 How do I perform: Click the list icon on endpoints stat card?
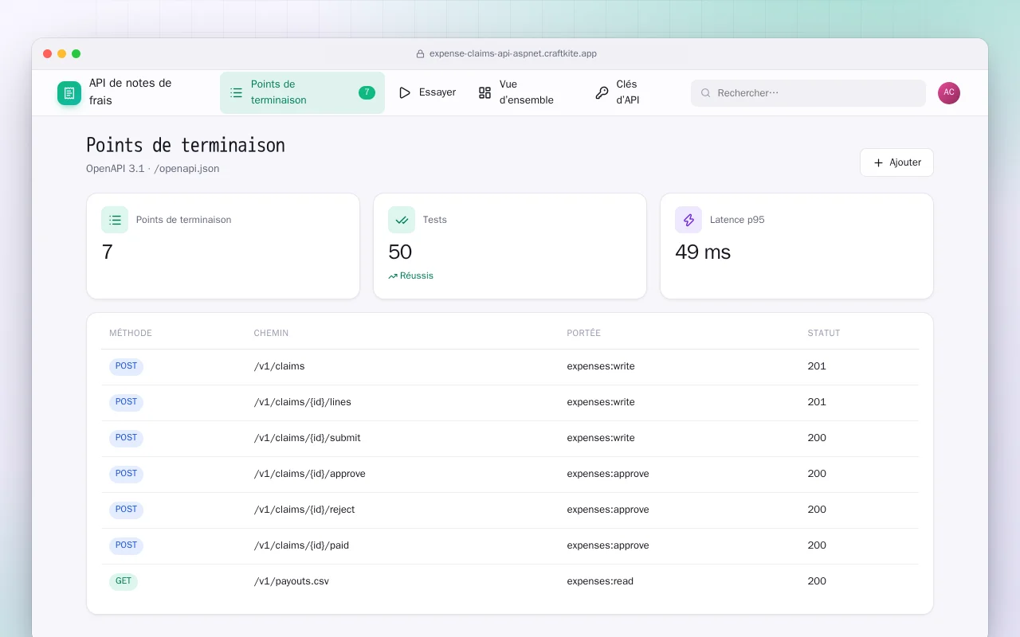coord(115,220)
